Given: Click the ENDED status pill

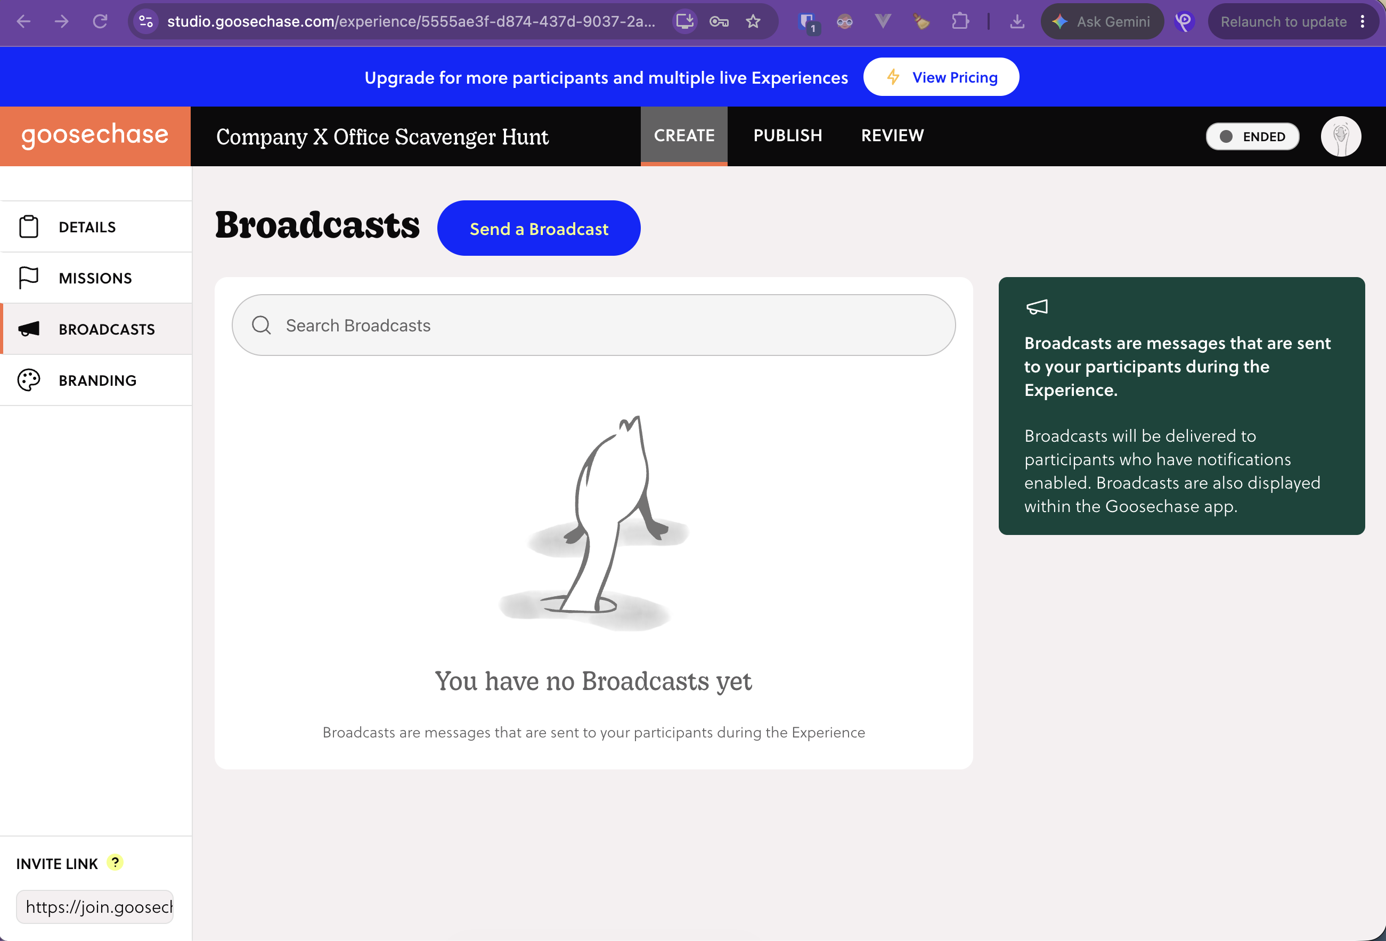Looking at the screenshot, I should click(x=1252, y=136).
